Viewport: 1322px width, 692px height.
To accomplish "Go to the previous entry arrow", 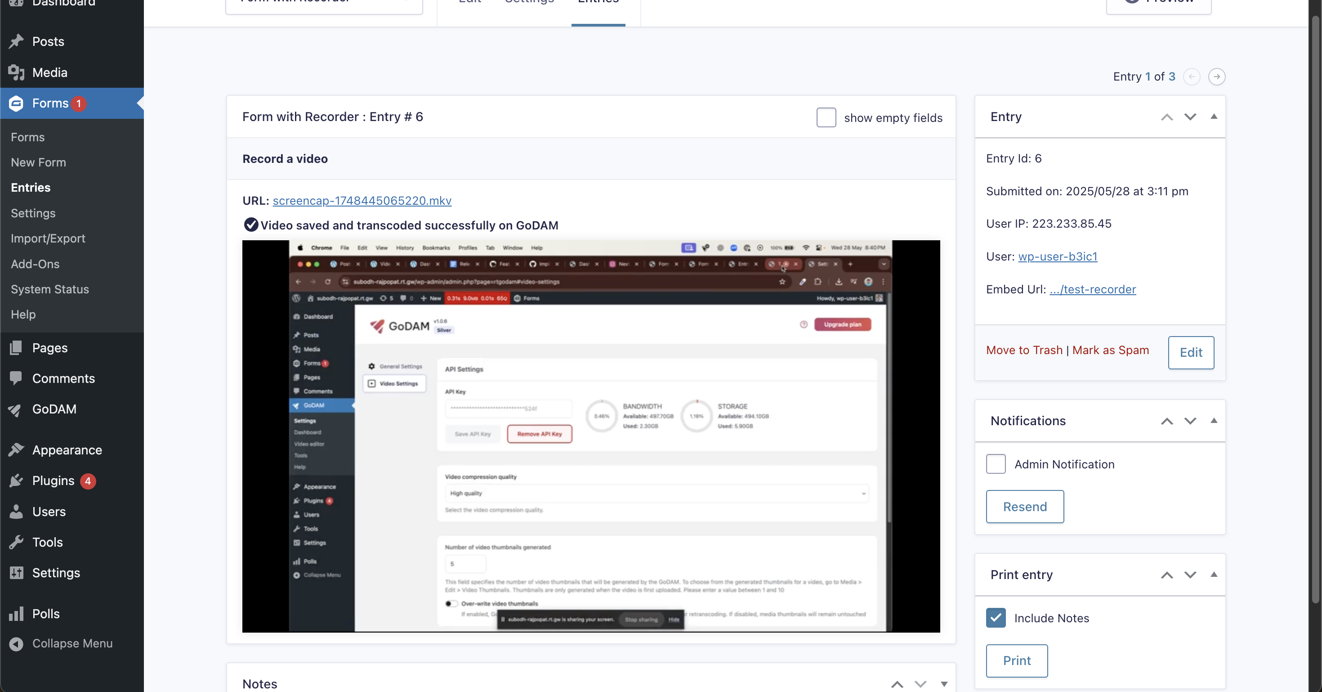I will click(x=1192, y=76).
